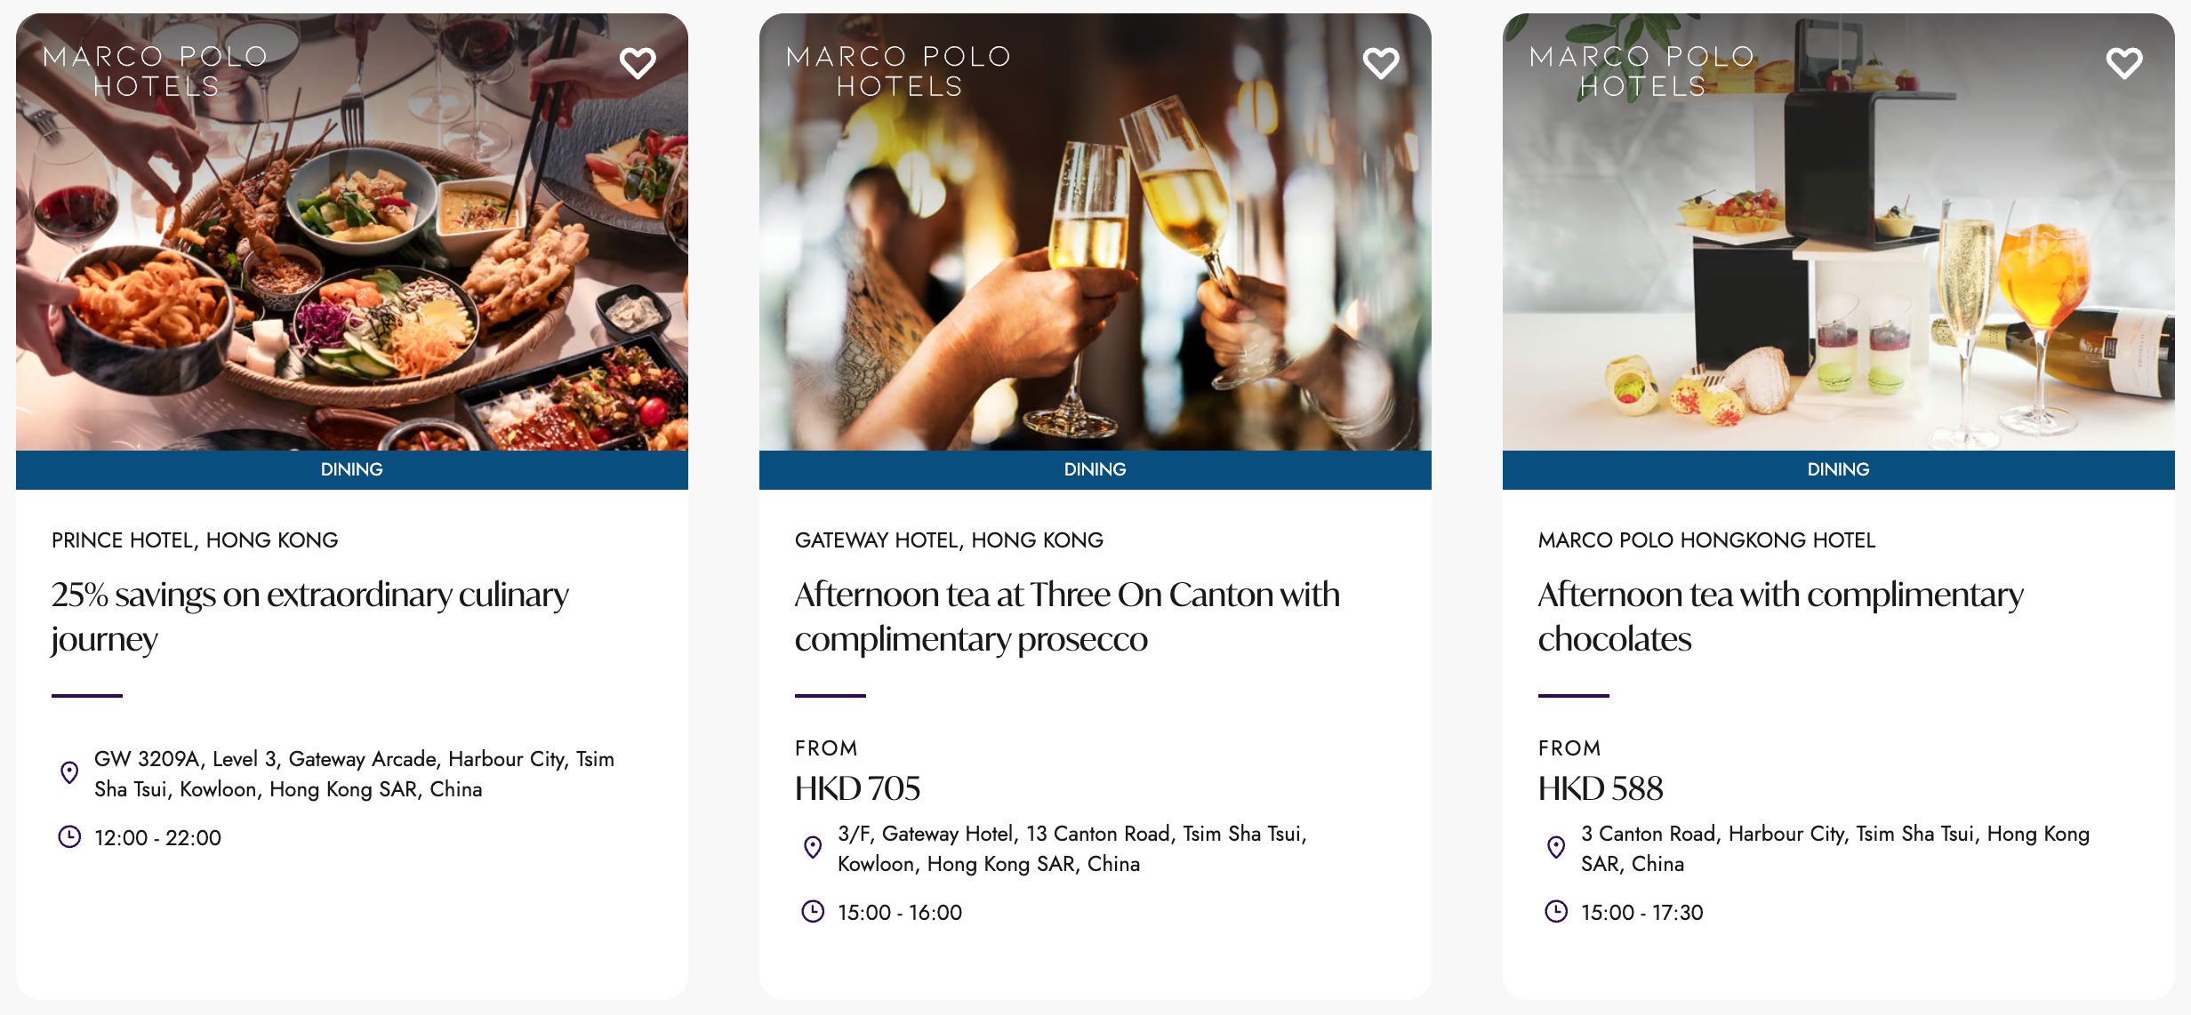This screenshot has height=1015, width=2191.
Task: Favorite the Prince Hotel culinary journey offer
Action: point(638,62)
